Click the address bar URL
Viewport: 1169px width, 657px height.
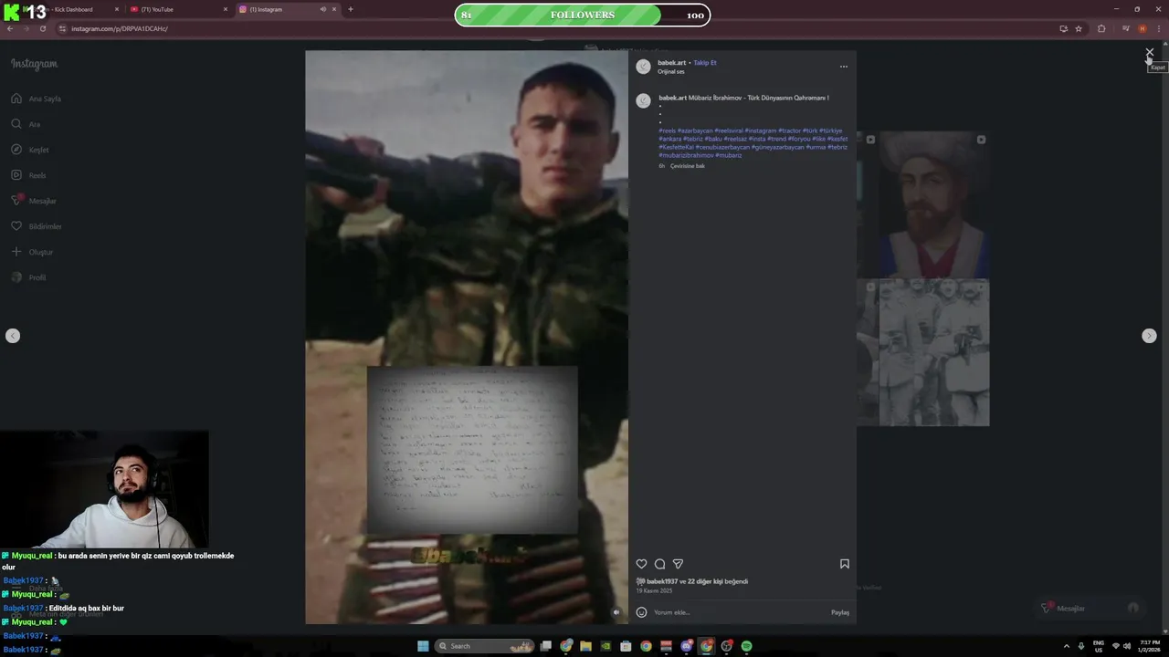pos(119,28)
